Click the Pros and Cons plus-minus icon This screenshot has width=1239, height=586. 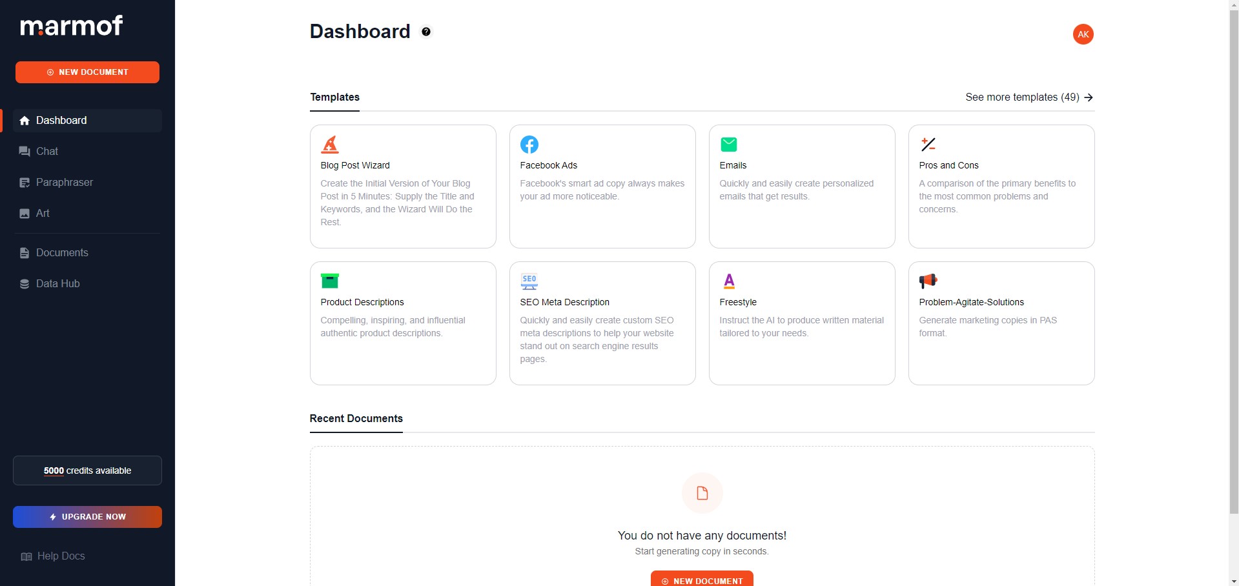[928, 145]
